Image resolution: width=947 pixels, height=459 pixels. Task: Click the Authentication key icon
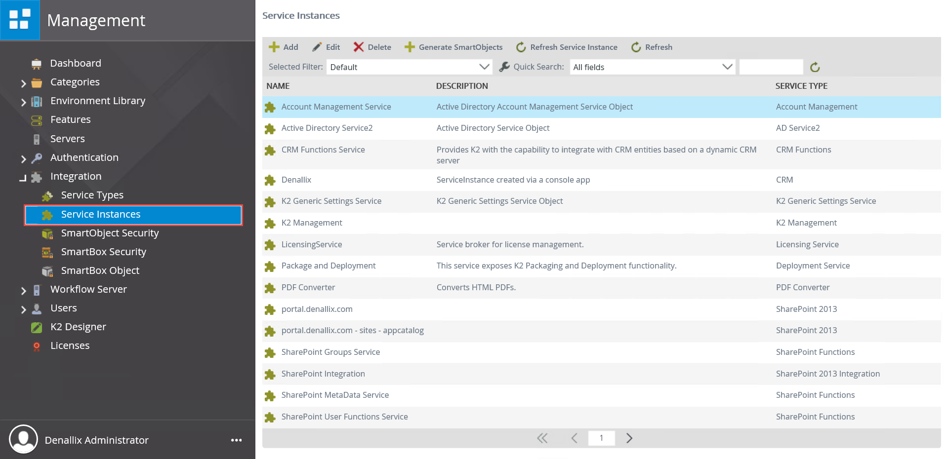click(37, 158)
